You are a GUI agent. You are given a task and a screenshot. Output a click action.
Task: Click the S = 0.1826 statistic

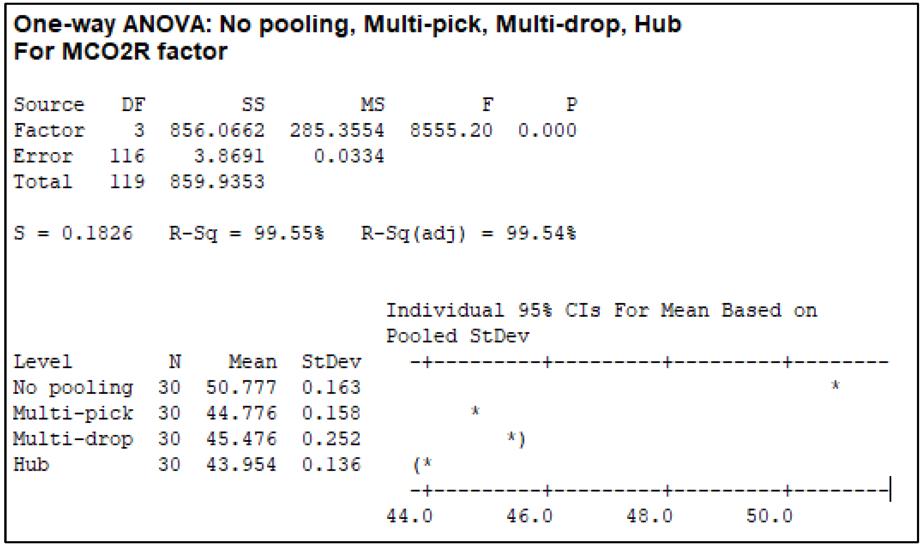pos(73,233)
